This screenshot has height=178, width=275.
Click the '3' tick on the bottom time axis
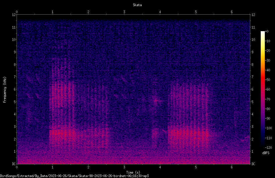(124, 167)
